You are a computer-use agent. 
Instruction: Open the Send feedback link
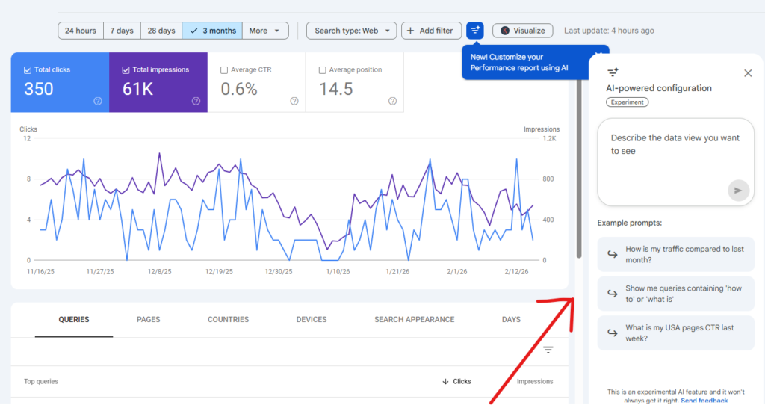[704, 401]
